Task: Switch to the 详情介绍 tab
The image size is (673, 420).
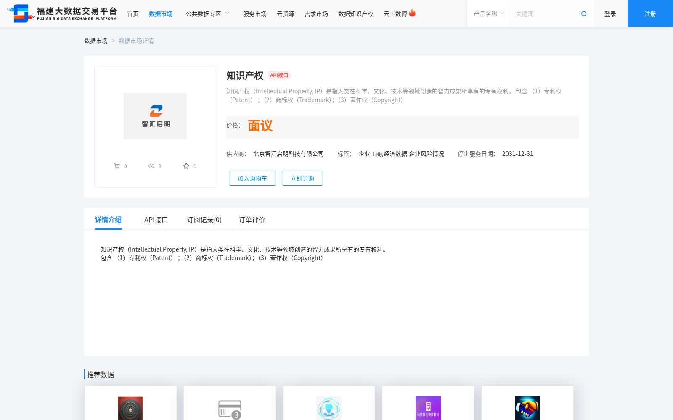Action: 108,220
